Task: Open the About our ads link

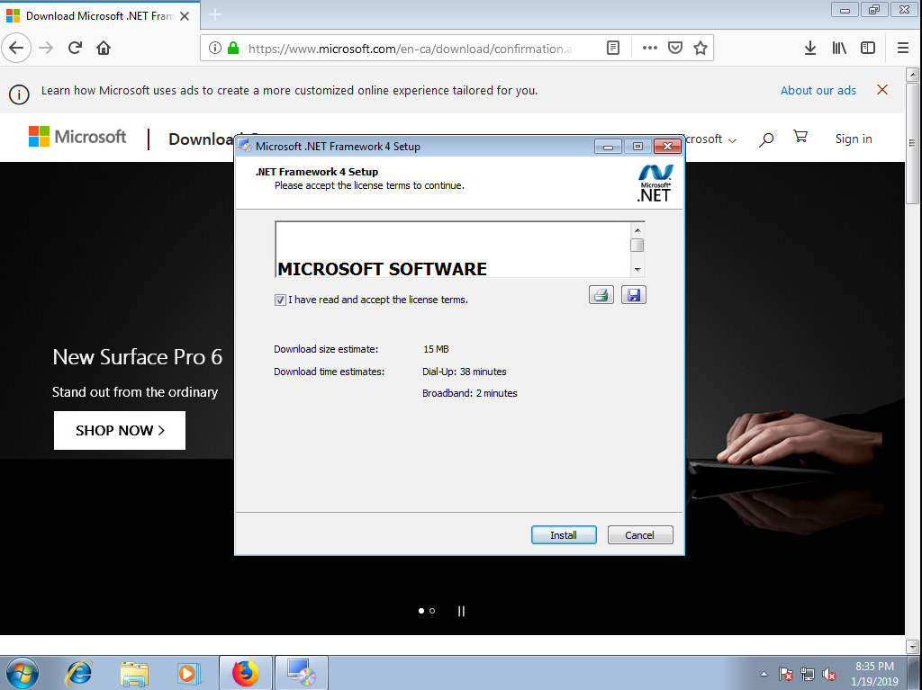Action: pos(818,91)
